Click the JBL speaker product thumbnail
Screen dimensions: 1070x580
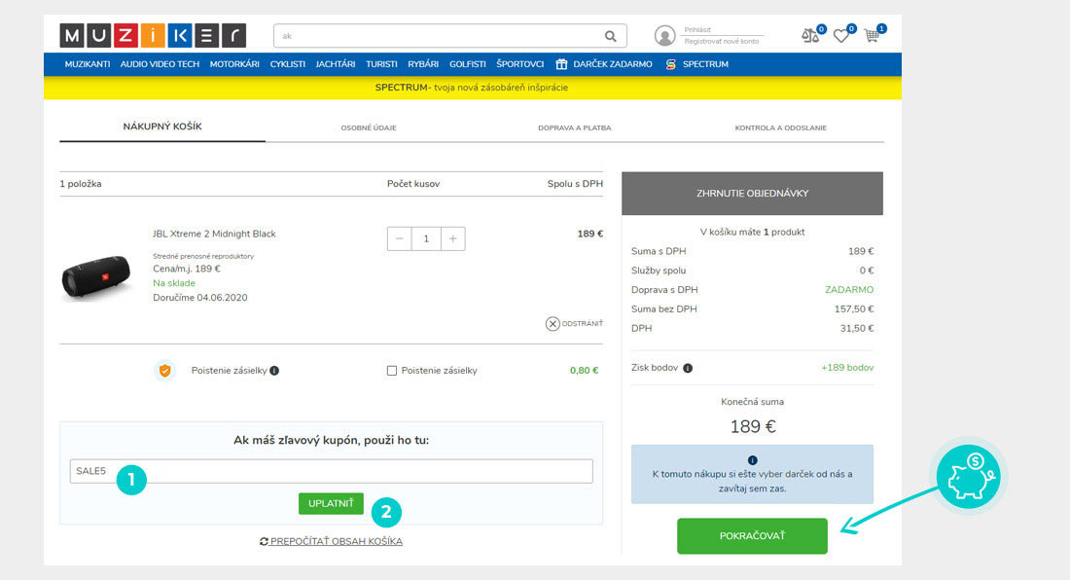[x=95, y=276]
